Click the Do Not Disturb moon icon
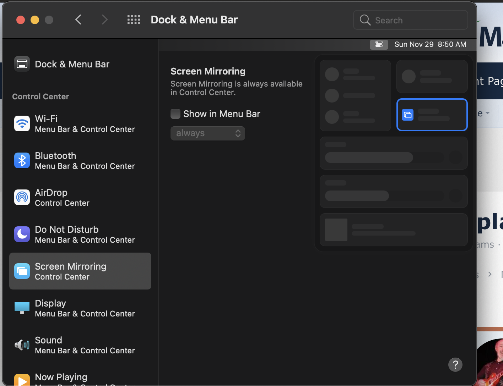503x386 pixels. tap(22, 235)
